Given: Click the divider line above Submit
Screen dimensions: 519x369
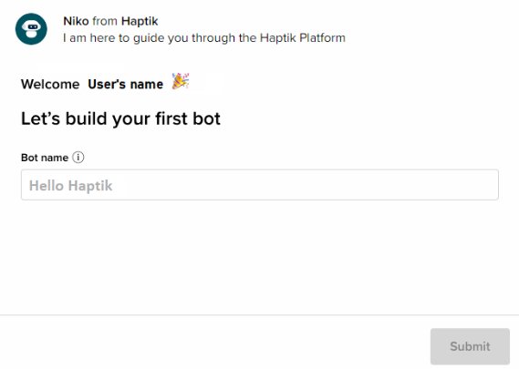Looking at the screenshot, I should tap(259, 314).
